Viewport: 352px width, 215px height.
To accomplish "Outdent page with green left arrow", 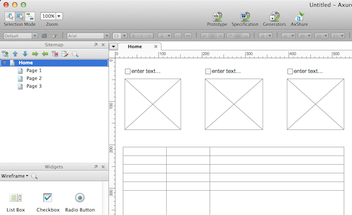I will coord(45,54).
